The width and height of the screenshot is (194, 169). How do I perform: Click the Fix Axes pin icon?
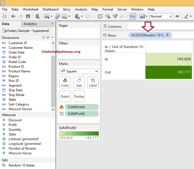(x=177, y=16)
